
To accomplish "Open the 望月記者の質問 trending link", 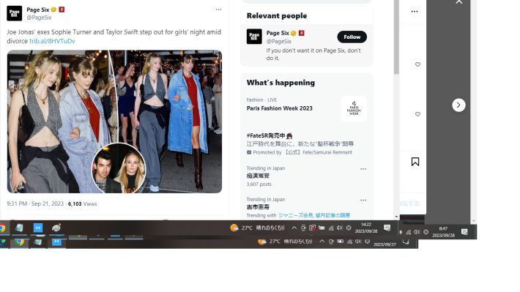I will point(333,215).
